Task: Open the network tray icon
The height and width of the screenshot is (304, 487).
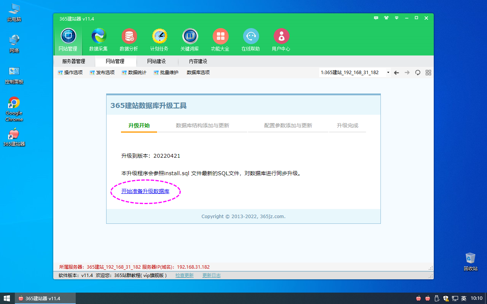Action: coord(455,298)
